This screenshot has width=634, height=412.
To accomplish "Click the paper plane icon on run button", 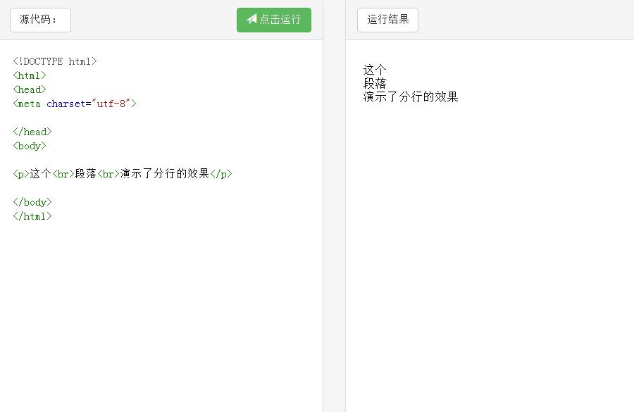I will [251, 20].
